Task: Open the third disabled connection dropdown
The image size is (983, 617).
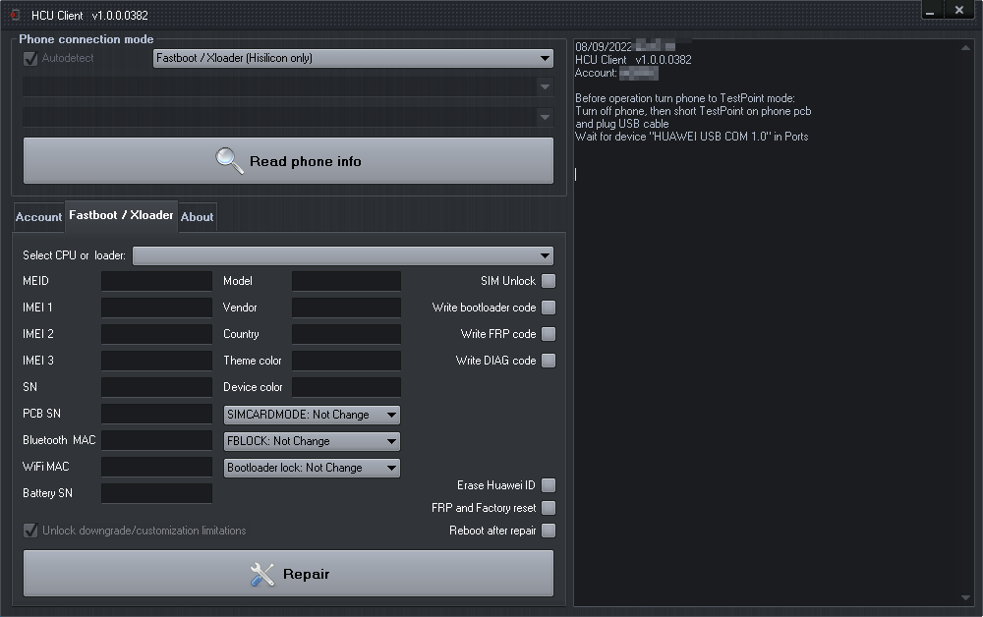Action: click(x=288, y=117)
